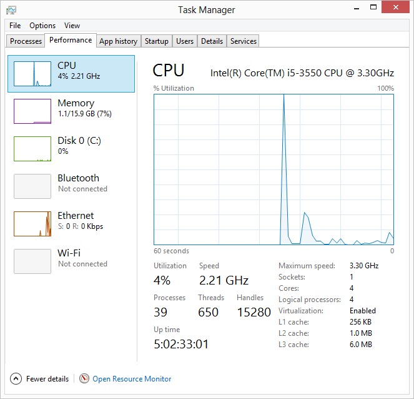Select the Bluetooth adapter thumbnail
The image size is (414, 399).
[x=32, y=186]
